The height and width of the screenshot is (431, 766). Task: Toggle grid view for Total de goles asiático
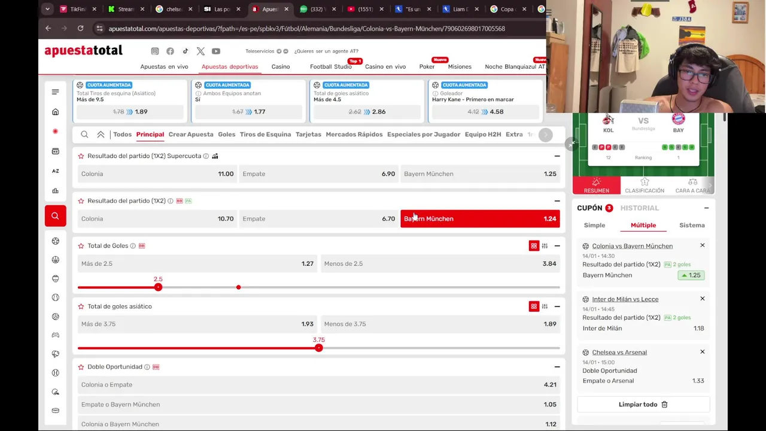(534, 306)
